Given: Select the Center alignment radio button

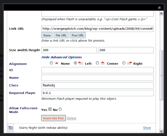Looking at the screenshot, I should (97, 63).
